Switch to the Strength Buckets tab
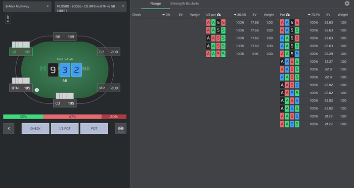The width and height of the screenshot is (354, 188). pyautogui.click(x=185, y=4)
